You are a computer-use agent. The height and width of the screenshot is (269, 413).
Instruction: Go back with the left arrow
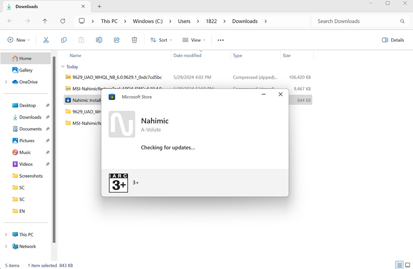tap(10, 21)
